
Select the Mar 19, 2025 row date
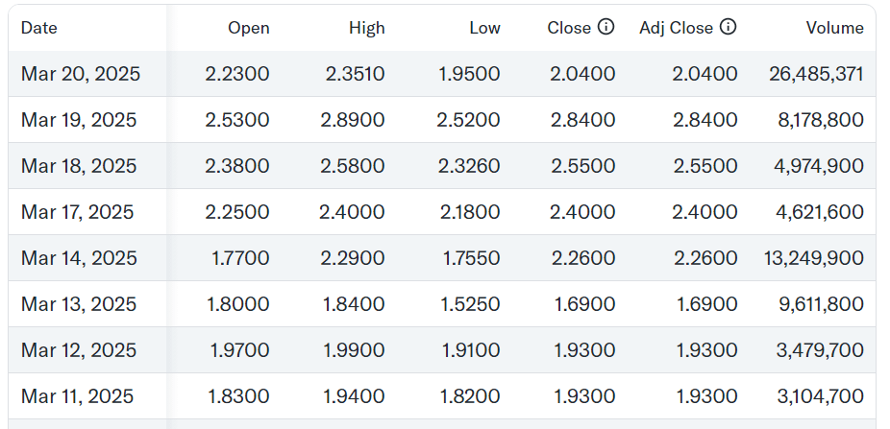[79, 120]
